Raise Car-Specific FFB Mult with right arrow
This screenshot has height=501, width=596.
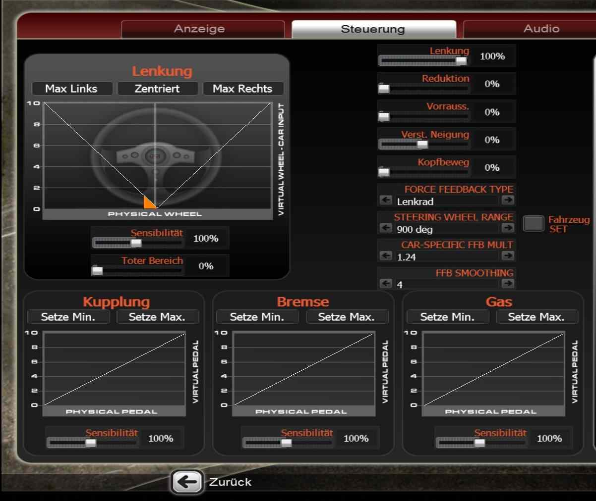[x=507, y=255]
